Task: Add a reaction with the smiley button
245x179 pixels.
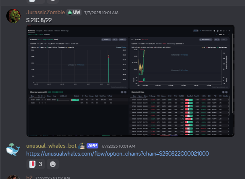Action: pos(53,164)
